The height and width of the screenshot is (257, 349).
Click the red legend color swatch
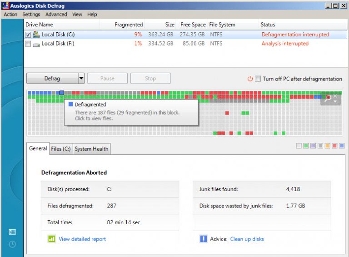coord(334,146)
